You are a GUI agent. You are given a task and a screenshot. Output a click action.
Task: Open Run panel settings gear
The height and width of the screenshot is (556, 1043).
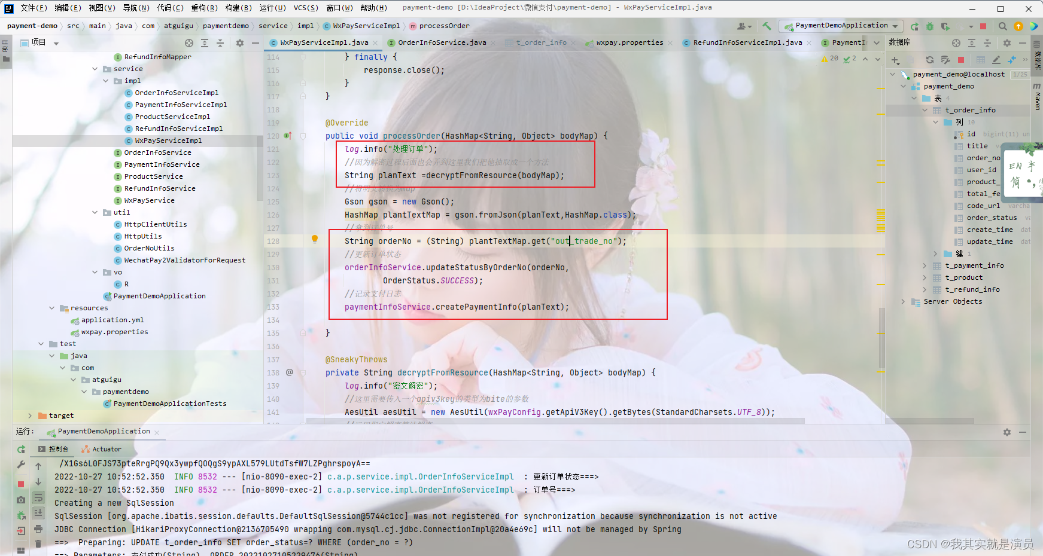1007,432
